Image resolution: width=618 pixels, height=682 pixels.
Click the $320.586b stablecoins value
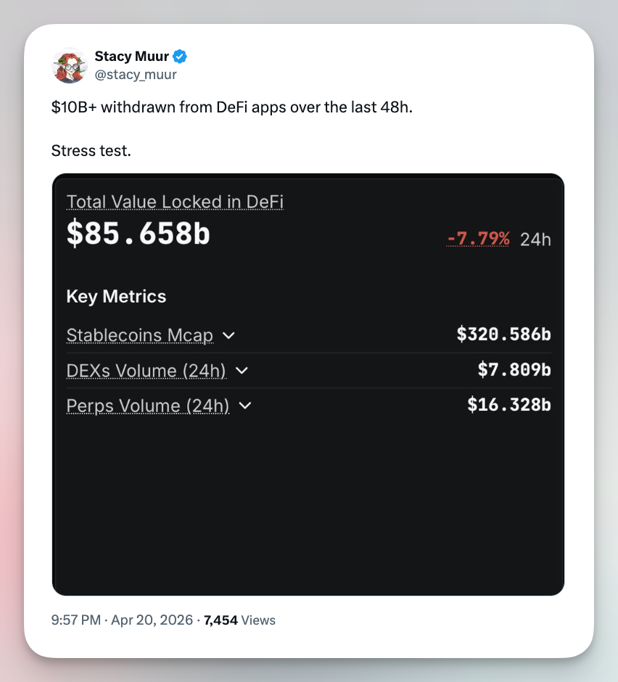(503, 334)
